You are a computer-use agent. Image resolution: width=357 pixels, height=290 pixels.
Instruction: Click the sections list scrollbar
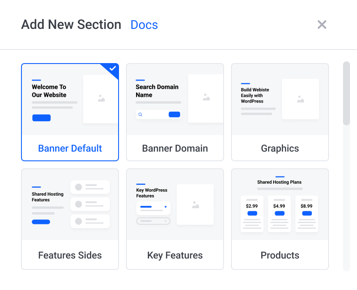click(x=346, y=93)
